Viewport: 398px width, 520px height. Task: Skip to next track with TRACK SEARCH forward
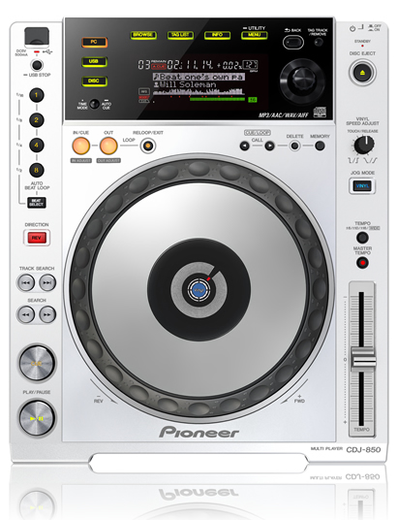coord(47,283)
